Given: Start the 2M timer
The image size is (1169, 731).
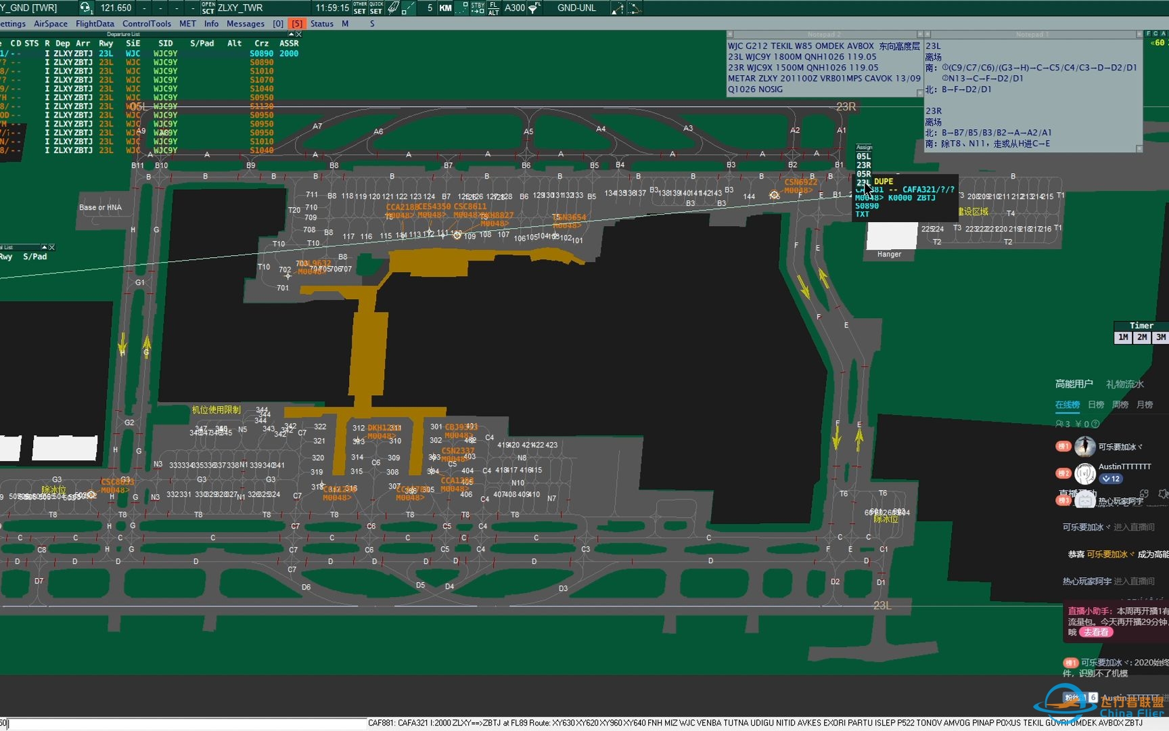Looking at the screenshot, I should point(1142,337).
